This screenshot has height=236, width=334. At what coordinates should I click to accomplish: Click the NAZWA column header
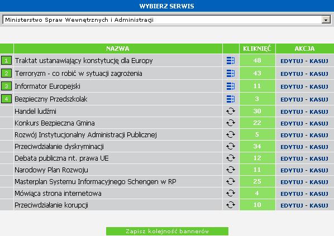[118, 49]
